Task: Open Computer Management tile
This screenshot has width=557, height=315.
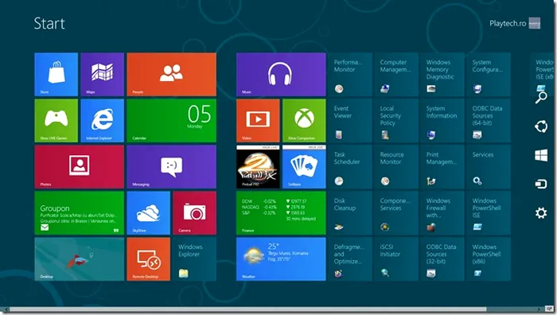Action: (x=396, y=74)
